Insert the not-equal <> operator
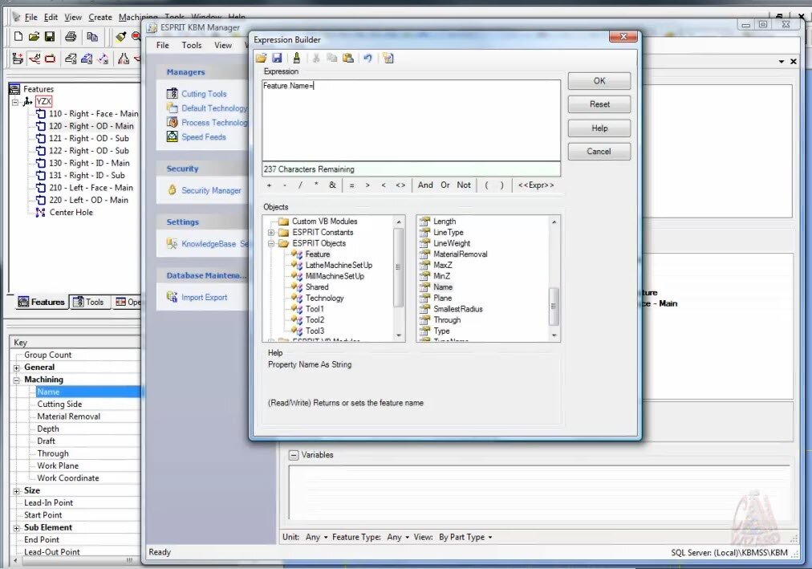812x569 pixels. pyautogui.click(x=400, y=185)
